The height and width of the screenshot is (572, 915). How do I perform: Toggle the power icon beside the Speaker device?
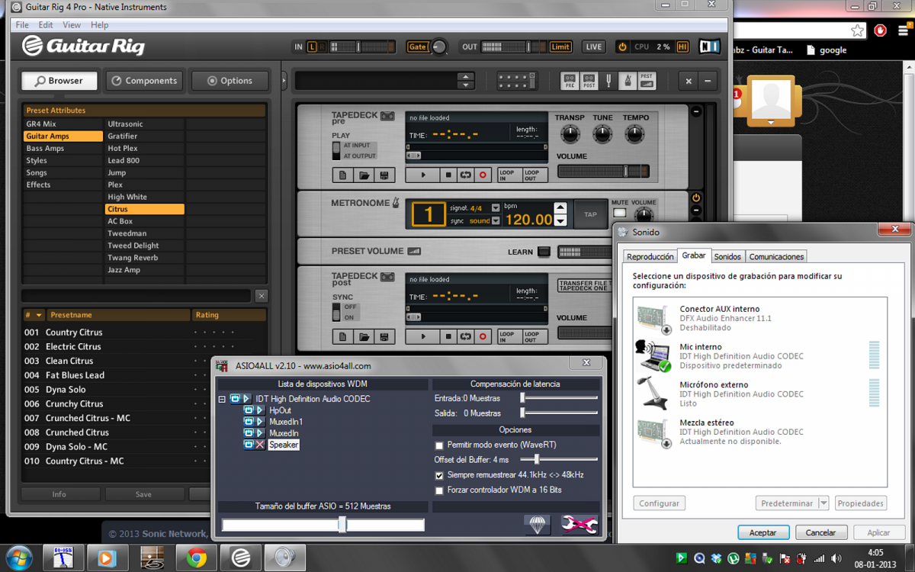click(249, 445)
